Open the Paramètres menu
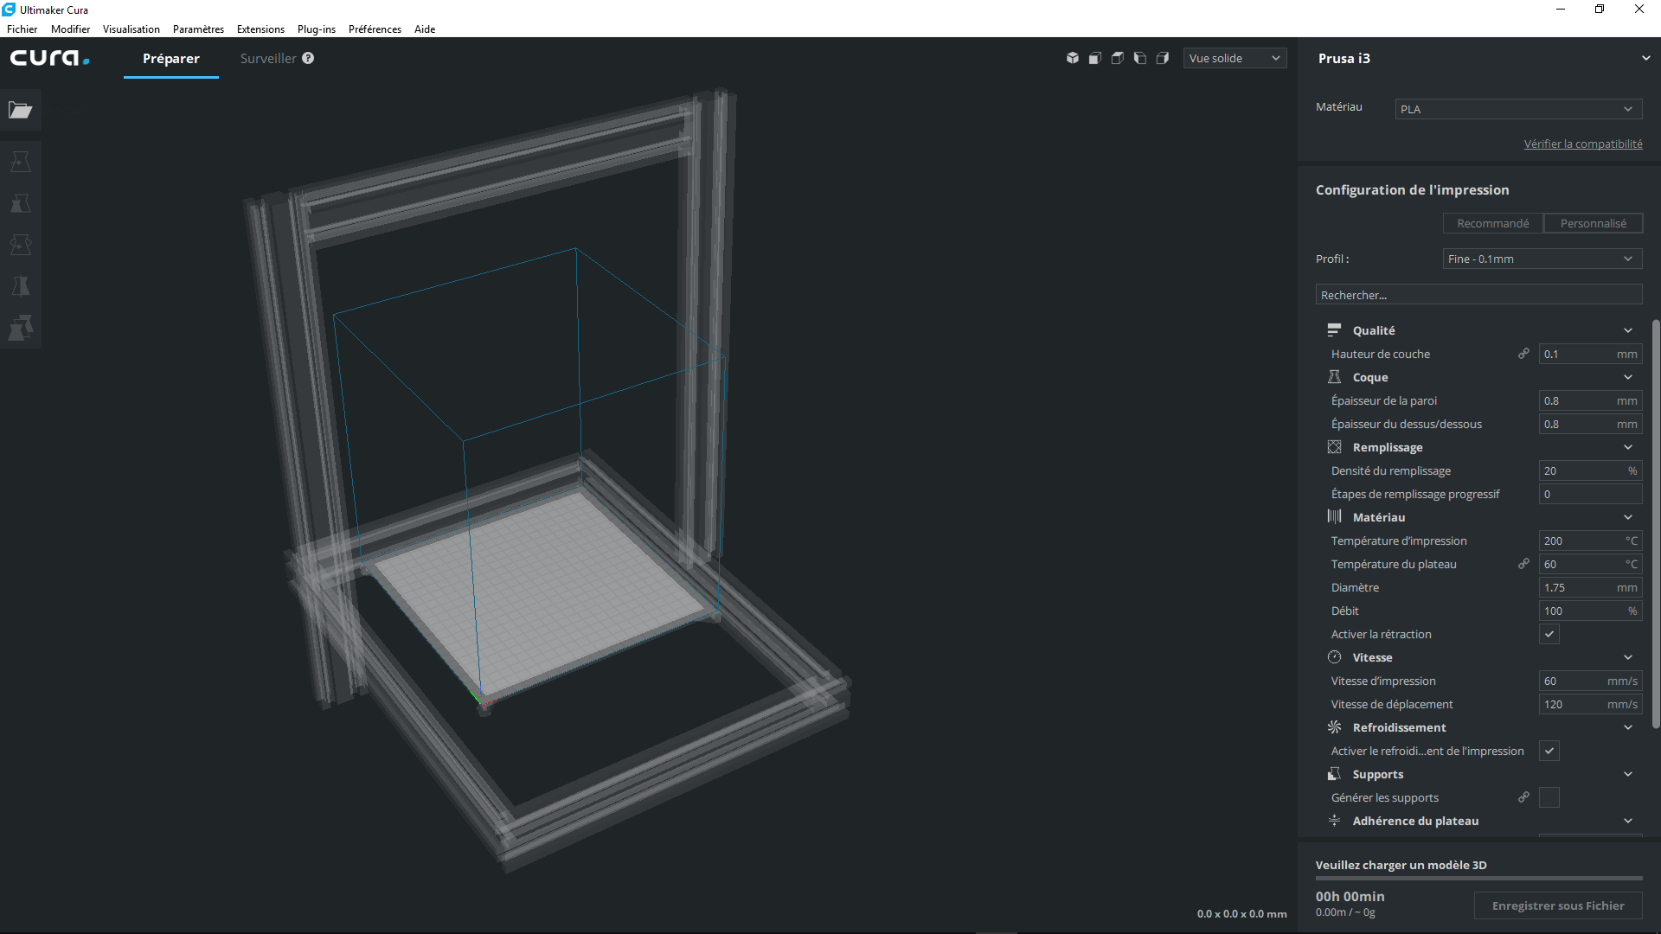 [x=198, y=29]
